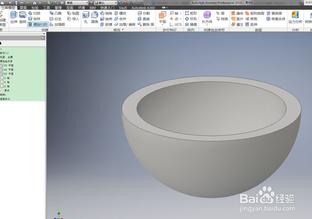Open the ribbon display options dropdown
The image size is (312, 219).
pos(165,8)
